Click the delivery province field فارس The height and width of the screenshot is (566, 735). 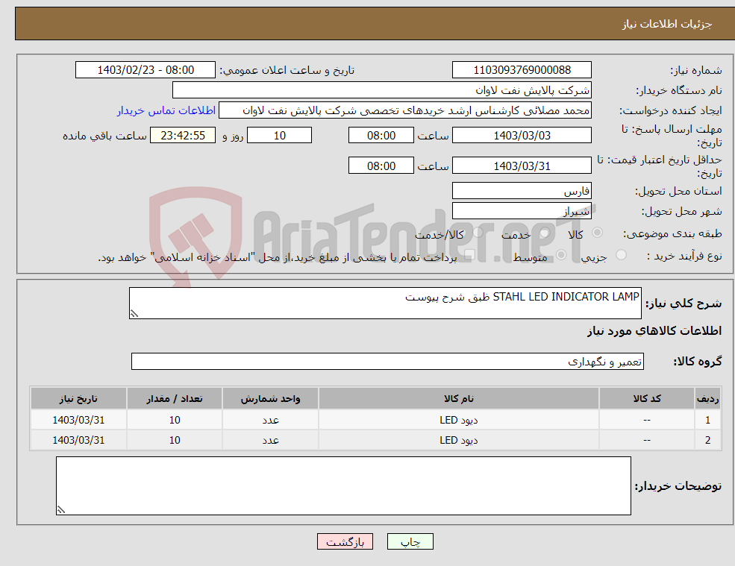(x=522, y=191)
